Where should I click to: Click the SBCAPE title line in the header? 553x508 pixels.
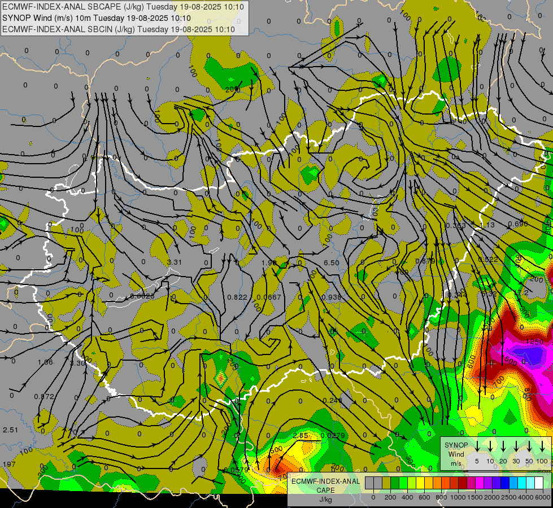(123, 7)
